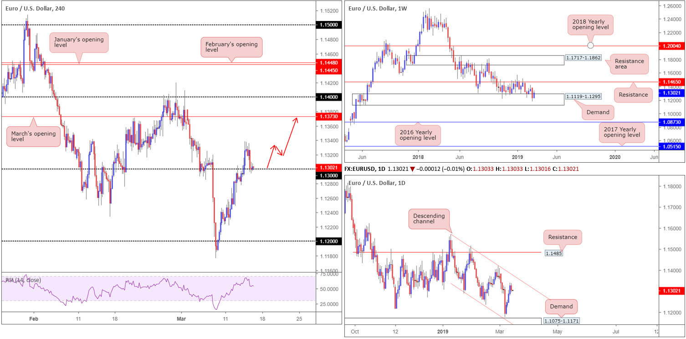Click the red 1.14450 price label
This screenshot has width=686, height=339.
329,70
